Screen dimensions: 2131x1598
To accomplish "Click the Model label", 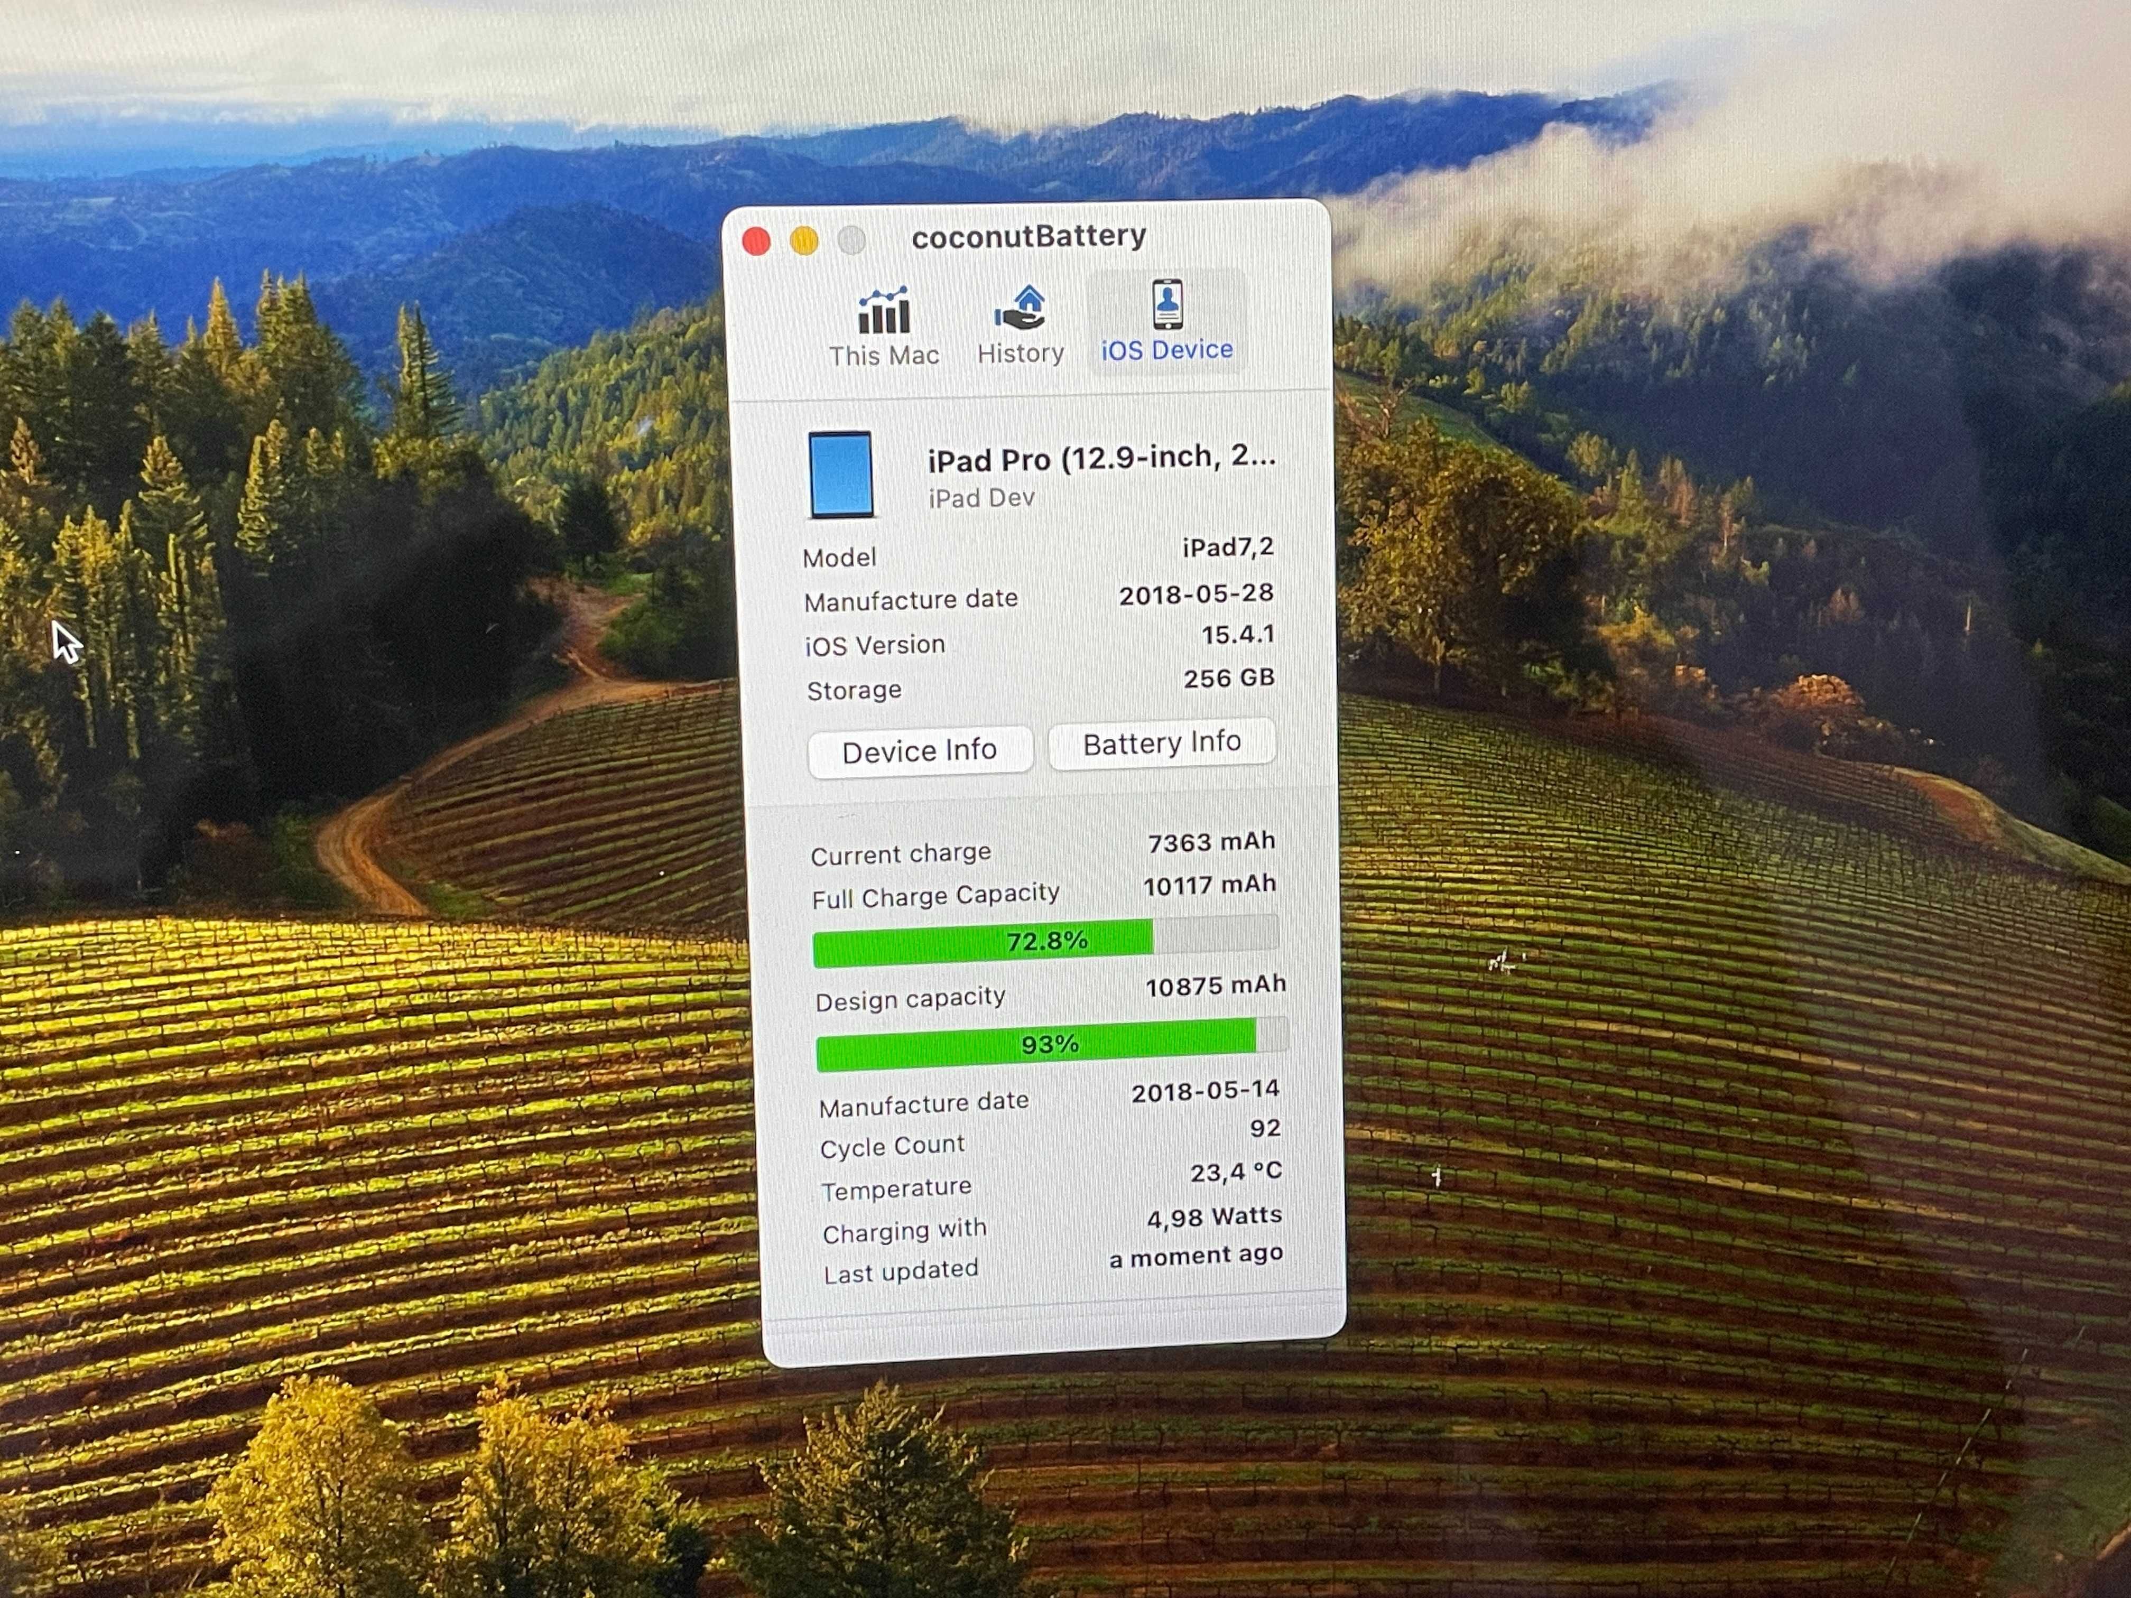I will [839, 558].
